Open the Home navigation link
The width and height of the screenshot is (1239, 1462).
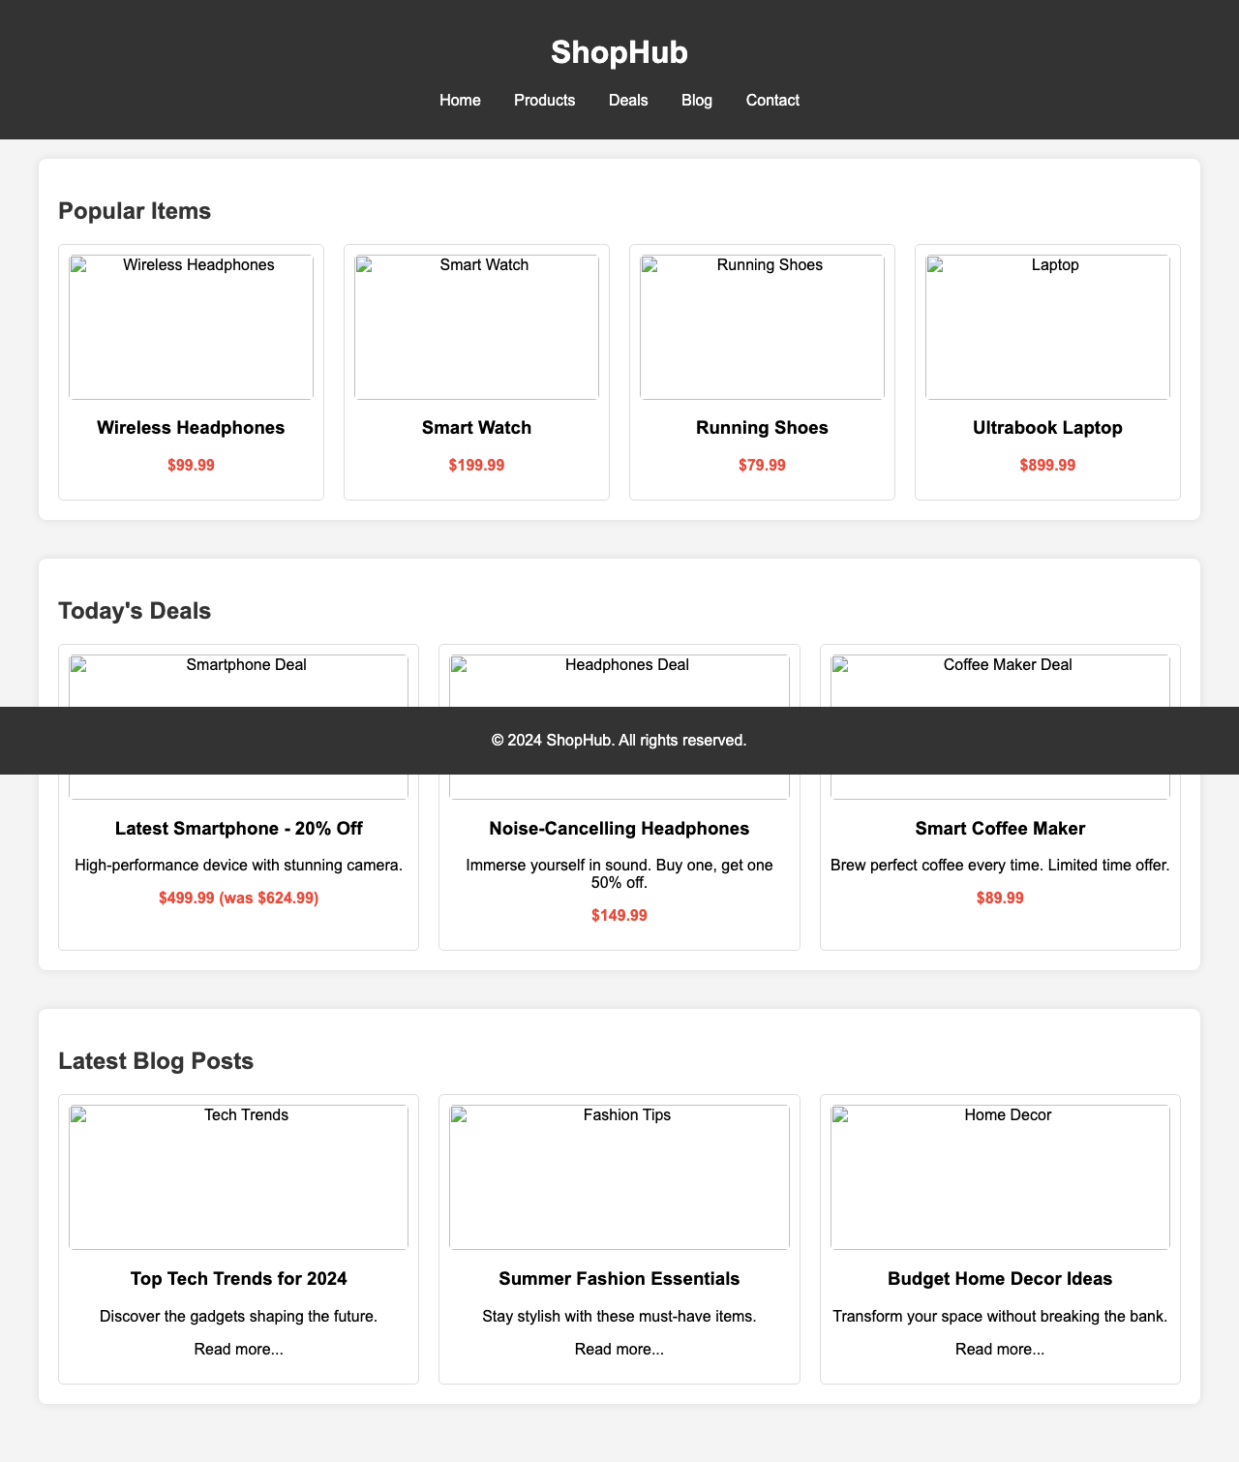(x=459, y=100)
